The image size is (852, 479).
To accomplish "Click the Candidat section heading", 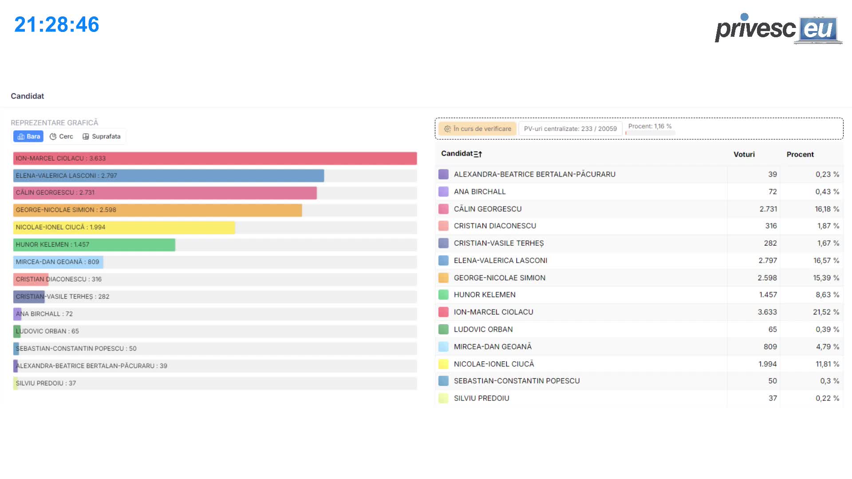I will click(28, 96).
